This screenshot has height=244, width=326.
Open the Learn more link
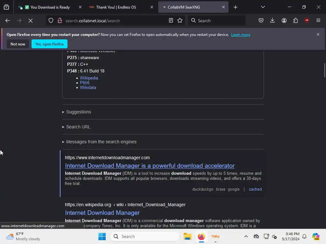point(241,35)
